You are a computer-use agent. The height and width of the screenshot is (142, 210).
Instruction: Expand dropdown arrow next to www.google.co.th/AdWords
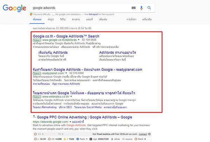pyautogui.click(x=79, y=40)
